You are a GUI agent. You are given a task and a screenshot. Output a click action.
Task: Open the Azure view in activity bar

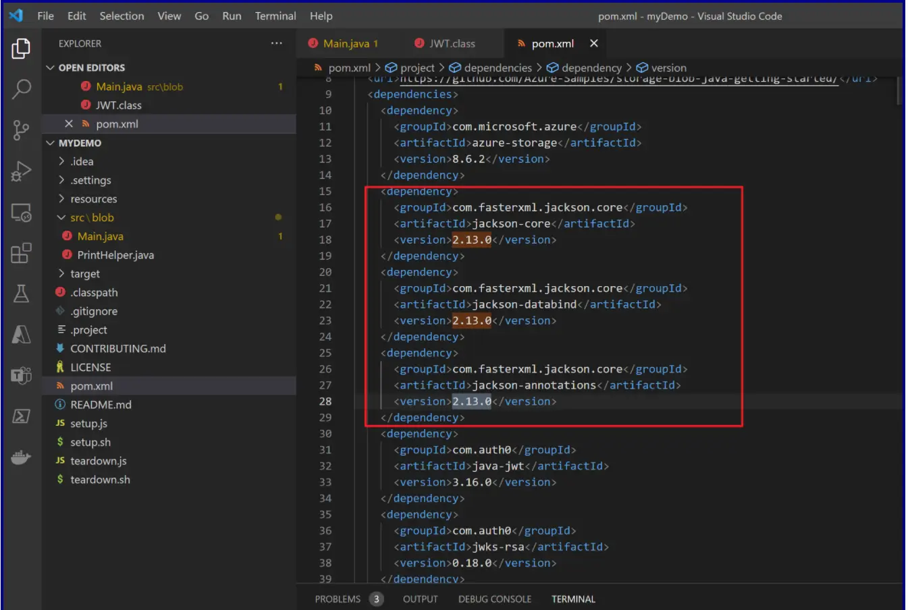(x=21, y=334)
